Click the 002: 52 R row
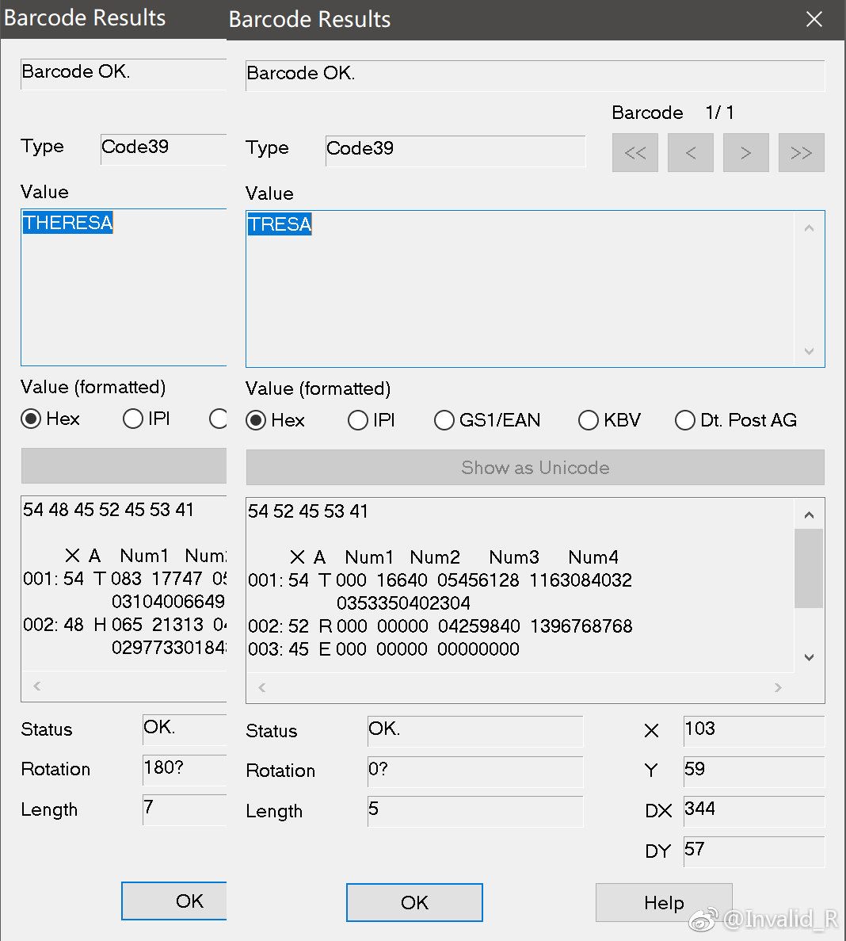The image size is (846, 941). pyautogui.click(x=440, y=626)
